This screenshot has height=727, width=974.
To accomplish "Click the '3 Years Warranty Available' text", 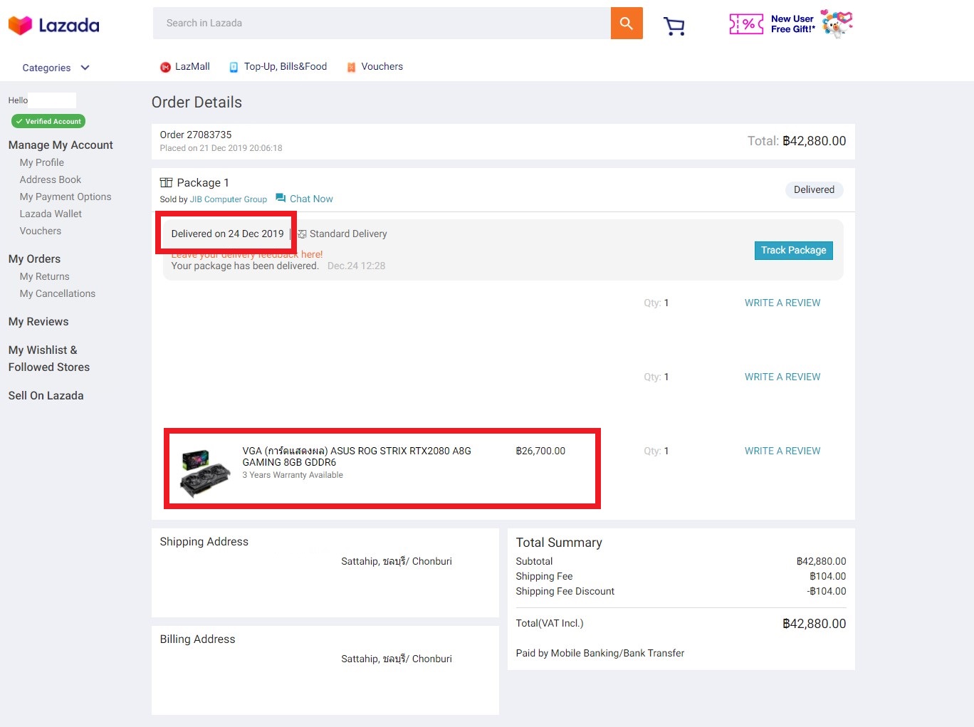I will click(293, 475).
